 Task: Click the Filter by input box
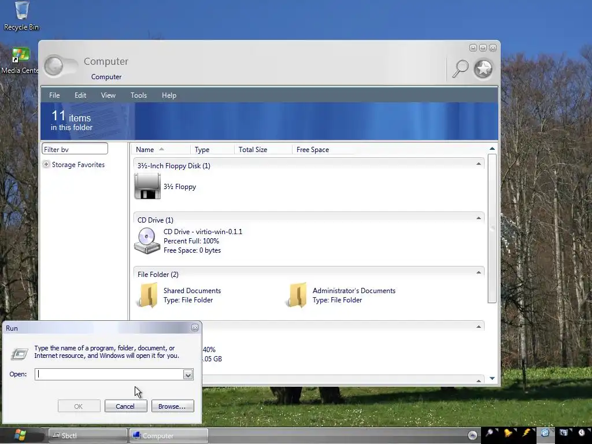coord(75,149)
